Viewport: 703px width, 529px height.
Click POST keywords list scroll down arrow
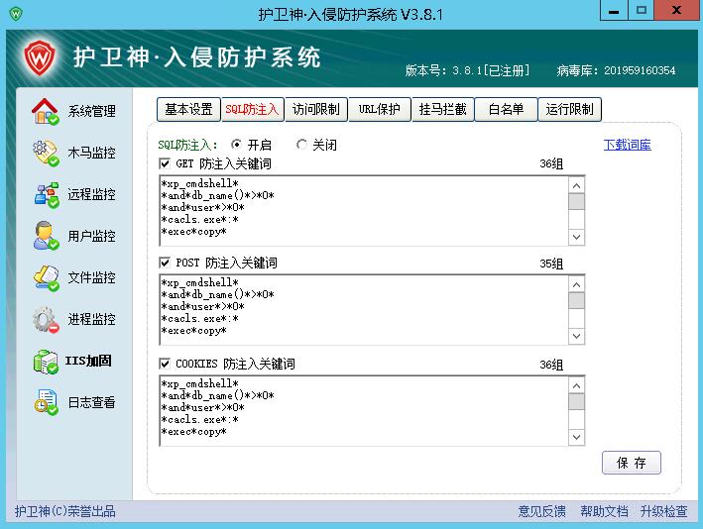tap(576, 336)
